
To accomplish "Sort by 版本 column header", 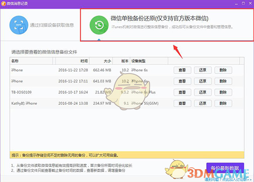I will coord(121,61).
